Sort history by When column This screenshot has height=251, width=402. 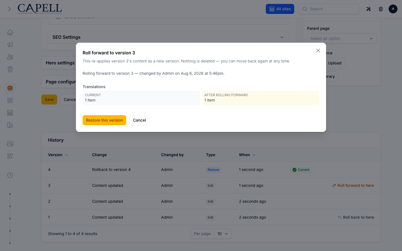(247, 155)
